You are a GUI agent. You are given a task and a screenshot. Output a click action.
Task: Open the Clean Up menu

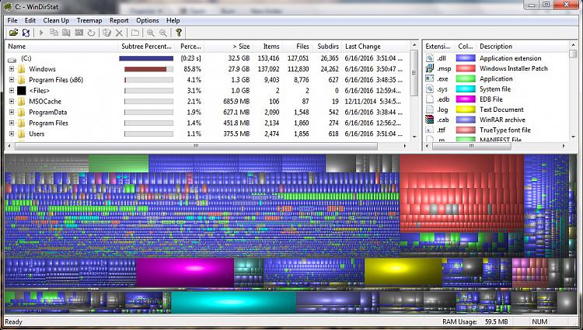point(56,20)
